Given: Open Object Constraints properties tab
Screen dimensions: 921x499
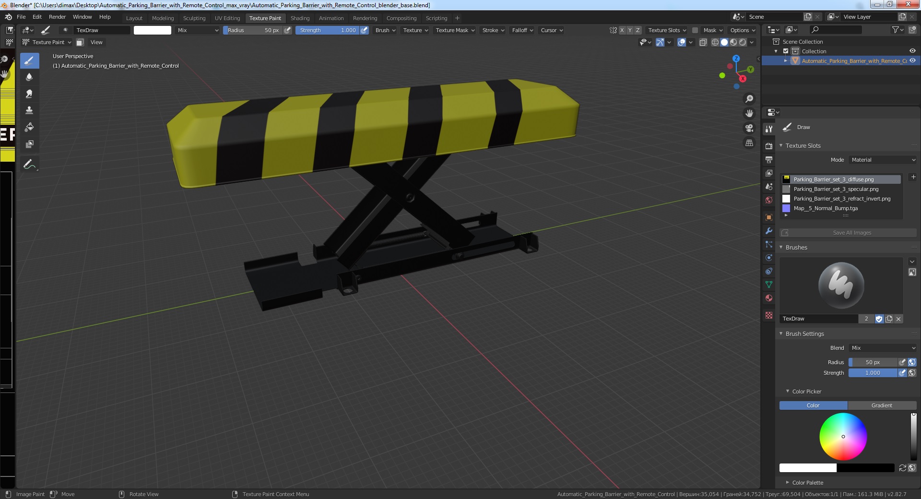Looking at the screenshot, I should tap(769, 271).
